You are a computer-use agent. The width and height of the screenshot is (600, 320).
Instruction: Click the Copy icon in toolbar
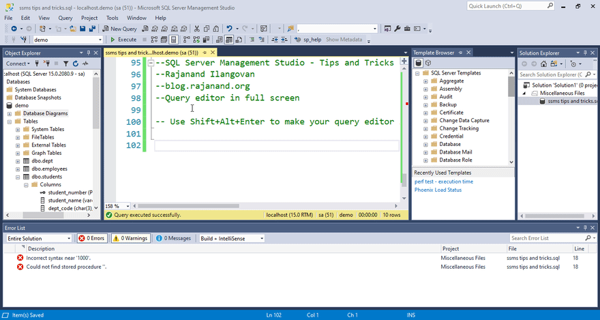(206, 29)
